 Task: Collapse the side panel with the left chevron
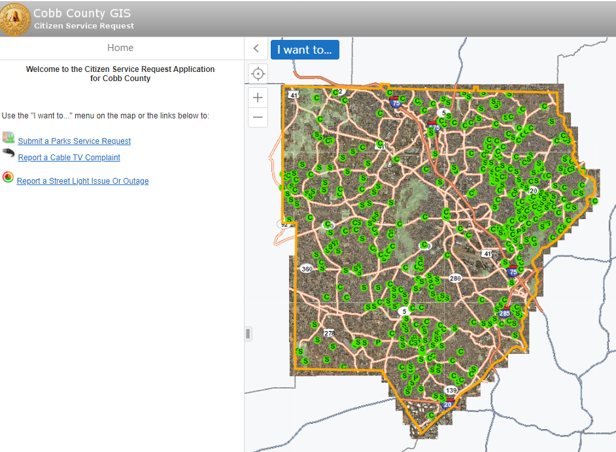click(256, 48)
